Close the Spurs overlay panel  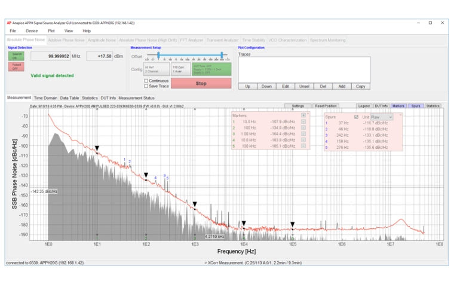[x=401, y=113]
